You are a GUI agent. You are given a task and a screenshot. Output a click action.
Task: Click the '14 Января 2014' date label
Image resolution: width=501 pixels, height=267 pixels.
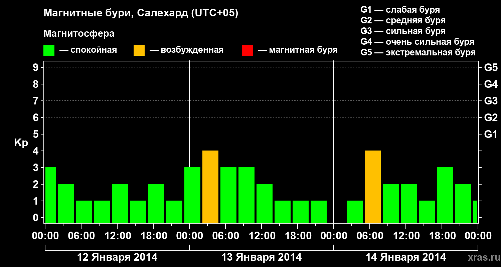click(406, 257)
